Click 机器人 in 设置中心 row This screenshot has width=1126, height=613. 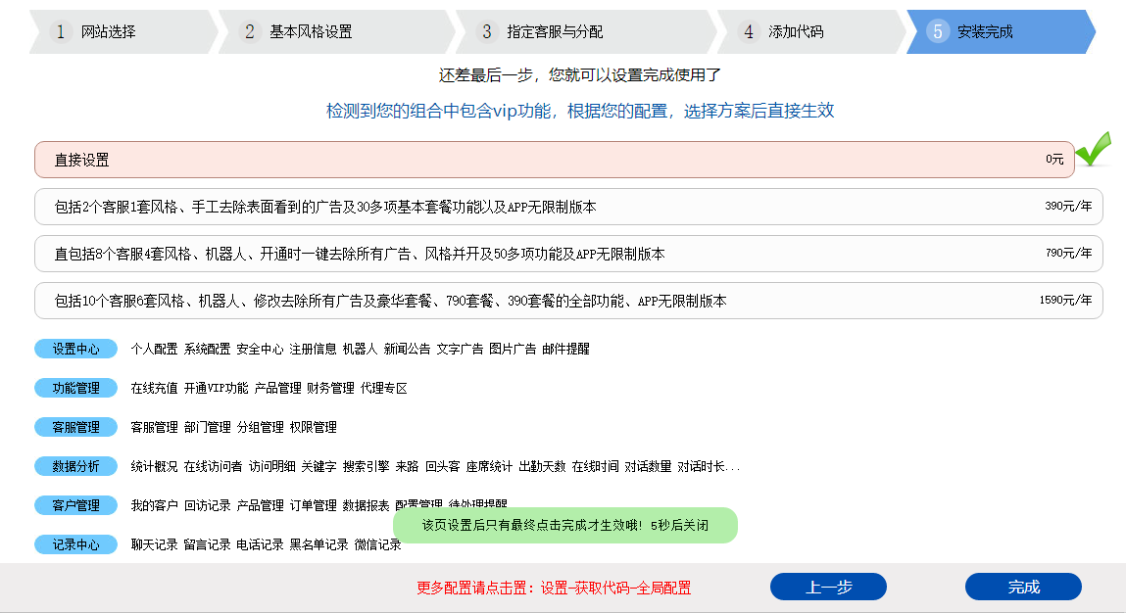point(360,349)
